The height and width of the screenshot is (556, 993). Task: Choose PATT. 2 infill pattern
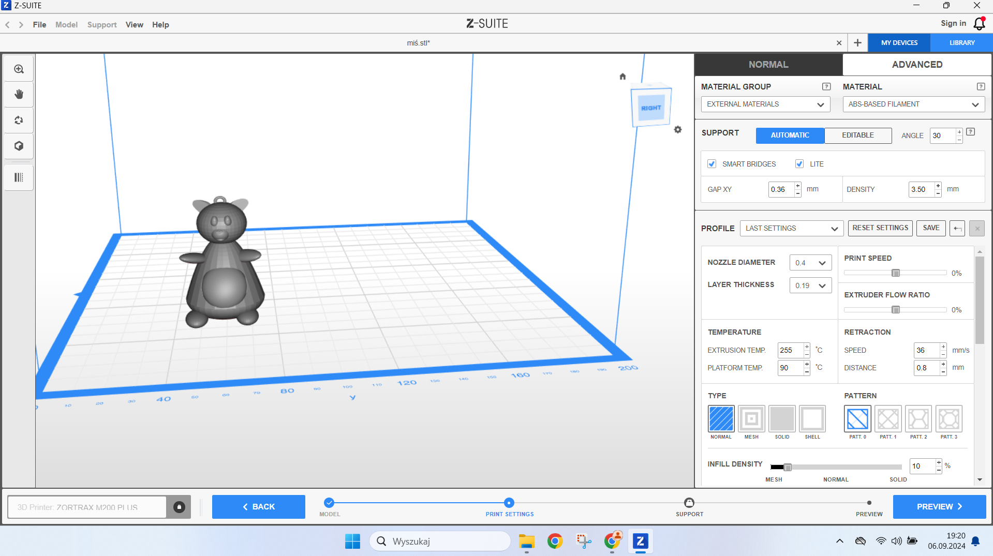(x=918, y=419)
